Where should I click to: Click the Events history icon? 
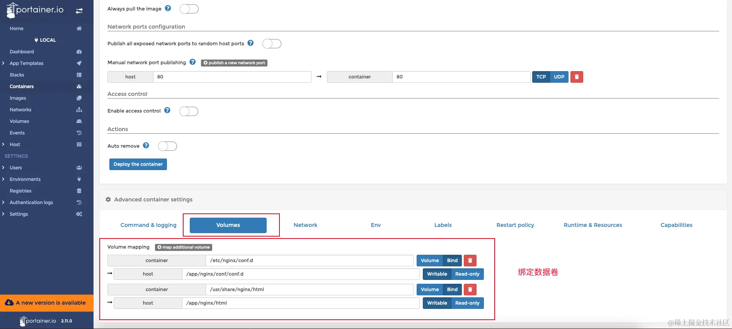(79, 133)
